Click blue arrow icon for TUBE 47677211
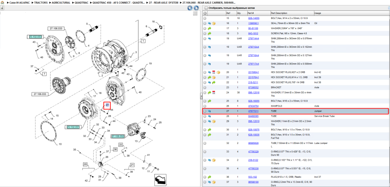The width and height of the screenshot is (390, 187). coord(209,111)
